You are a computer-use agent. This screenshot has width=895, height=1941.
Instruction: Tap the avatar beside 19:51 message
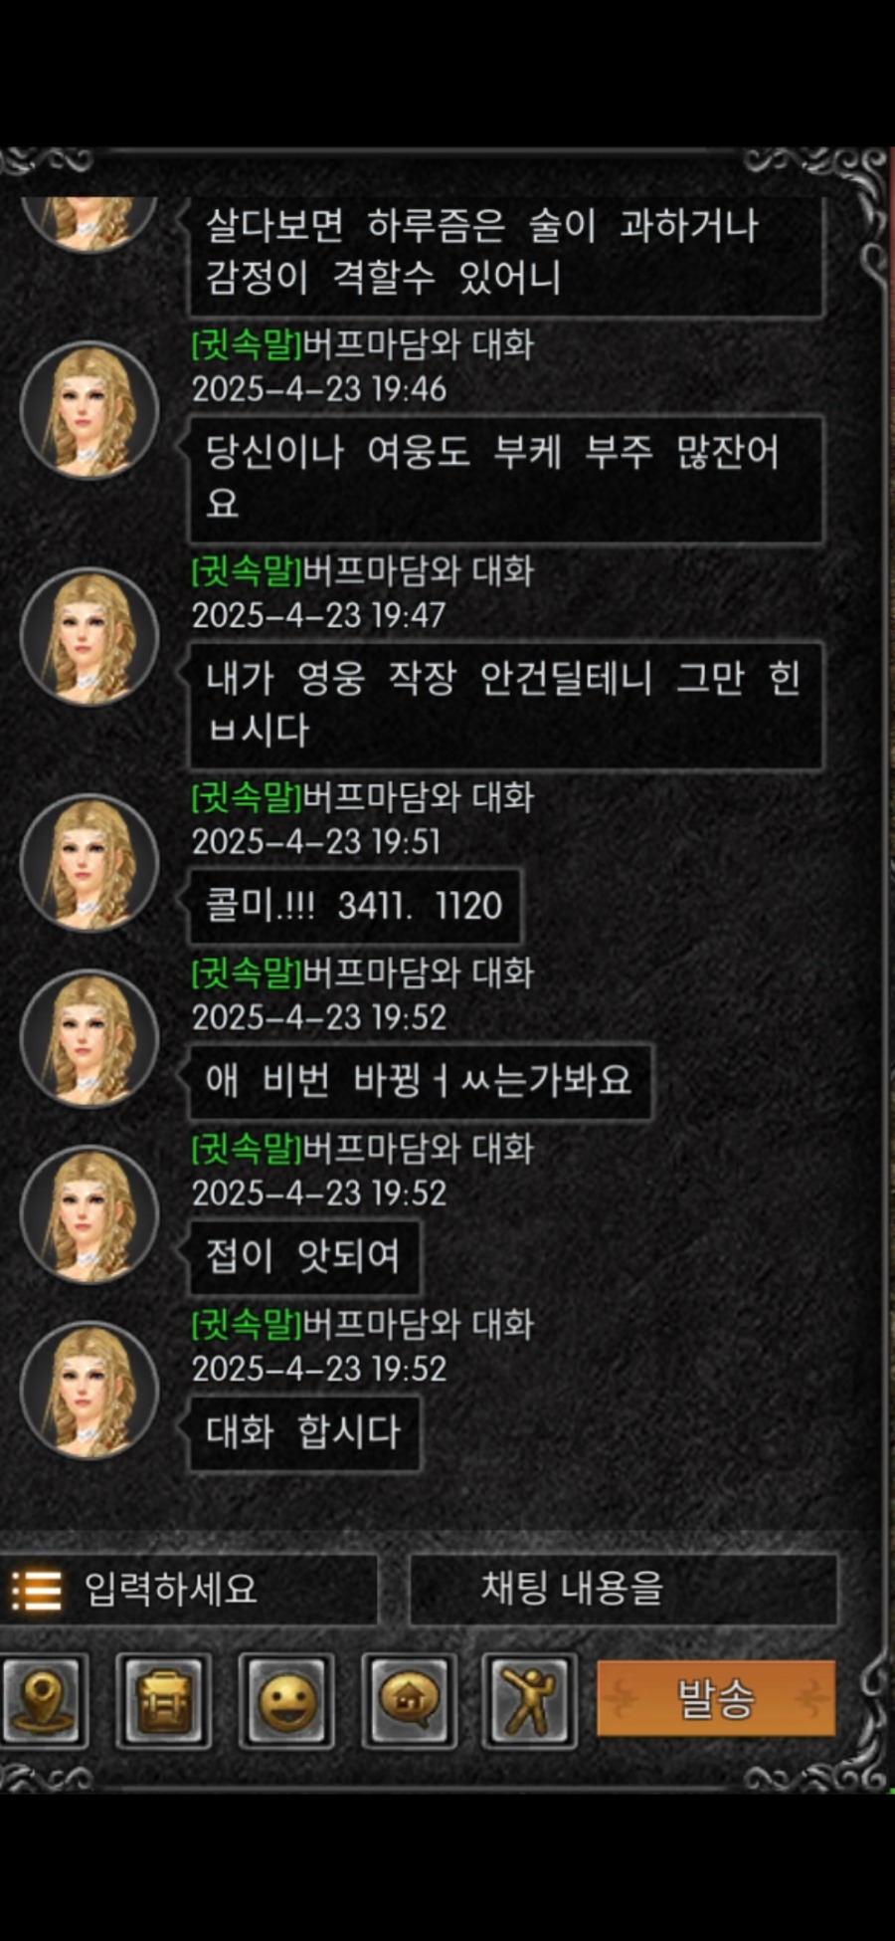click(89, 862)
